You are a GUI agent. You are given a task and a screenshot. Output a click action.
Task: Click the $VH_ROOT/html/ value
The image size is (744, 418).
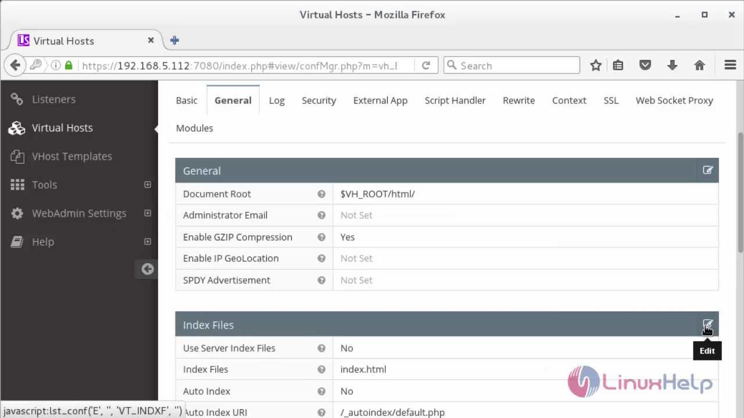click(377, 194)
